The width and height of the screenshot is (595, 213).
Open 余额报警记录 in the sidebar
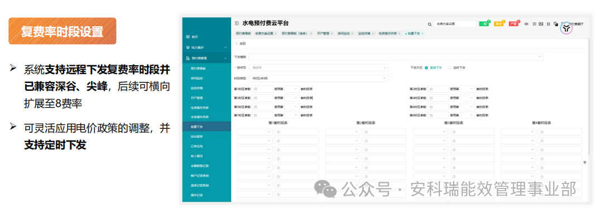click(x=207, y=166)
